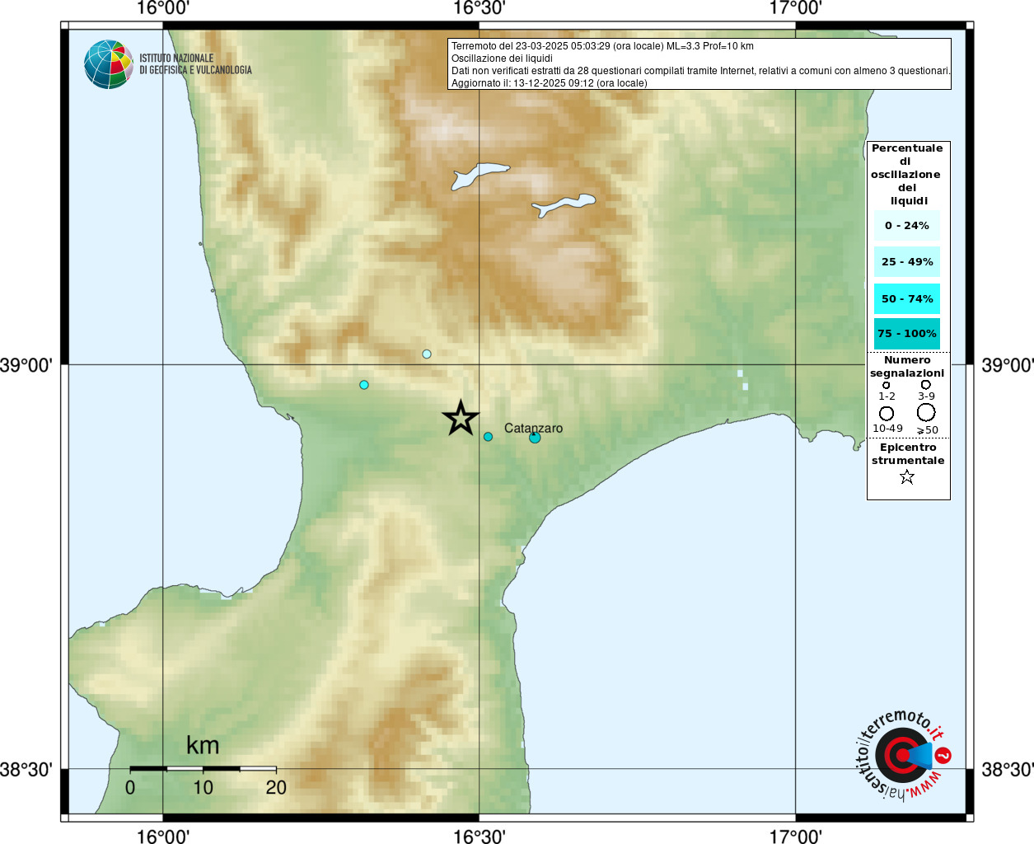
Task: Click the eastern lake on the map
Action: (x=564, y=204)
